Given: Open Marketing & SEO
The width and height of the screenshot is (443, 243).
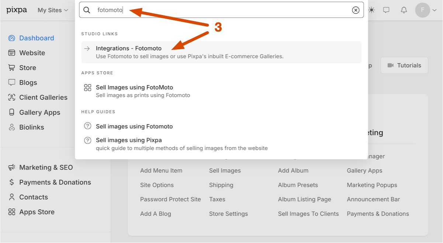Looking at the screenshot, I should tap(46, 167).
